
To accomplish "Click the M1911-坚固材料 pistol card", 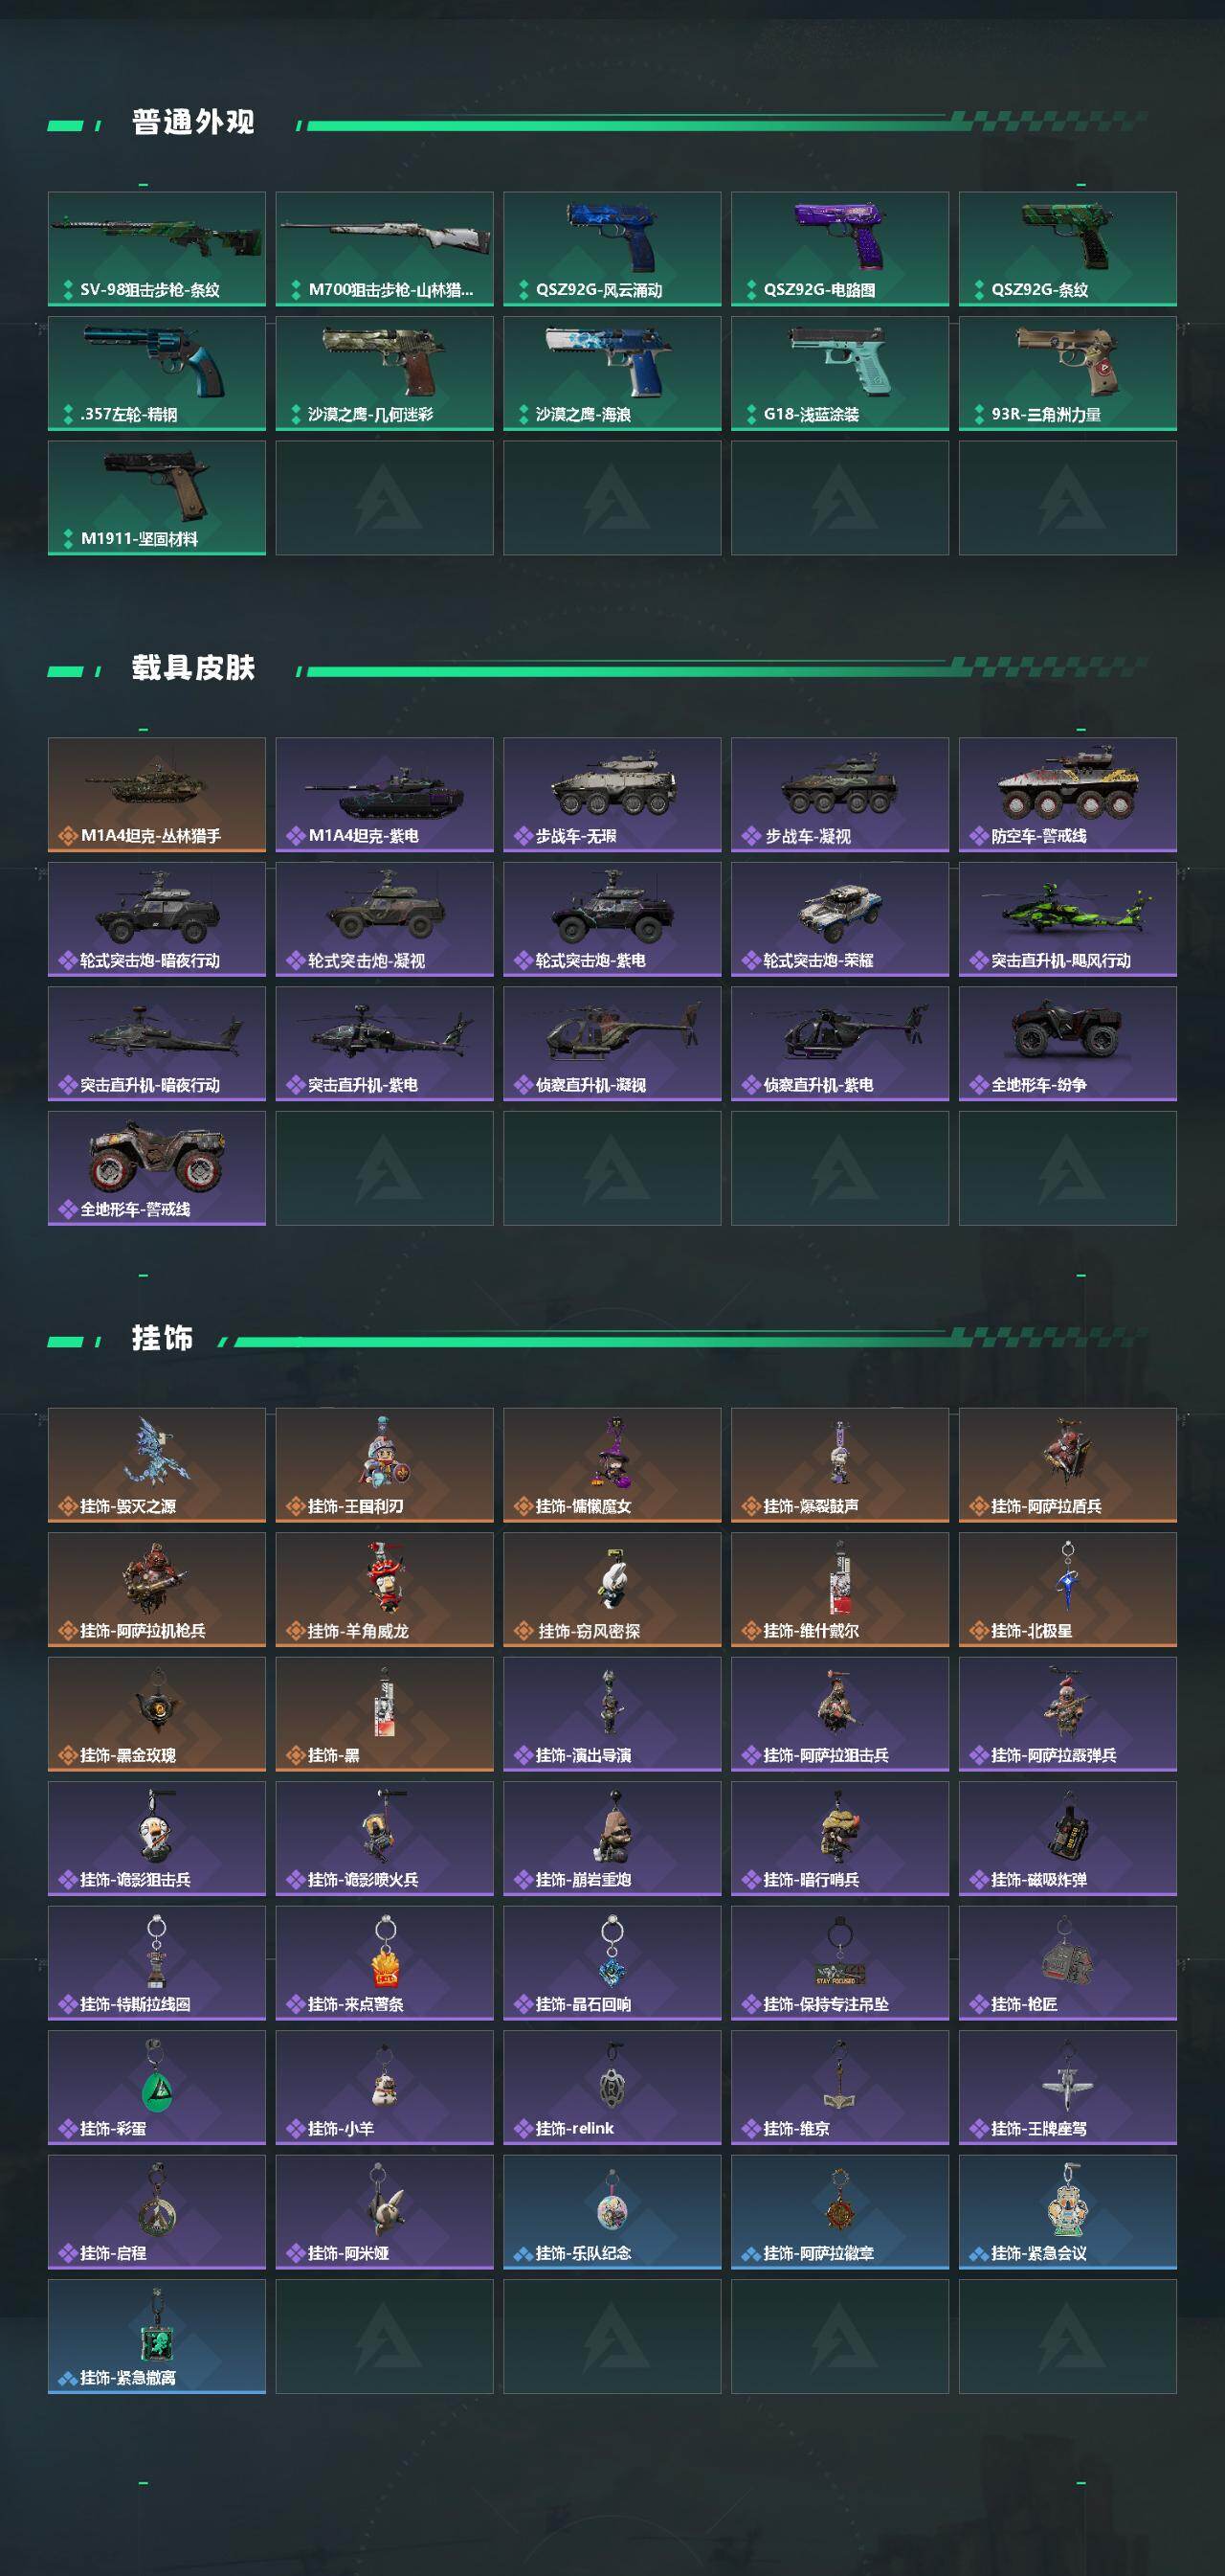I will (x=157, y=498).
